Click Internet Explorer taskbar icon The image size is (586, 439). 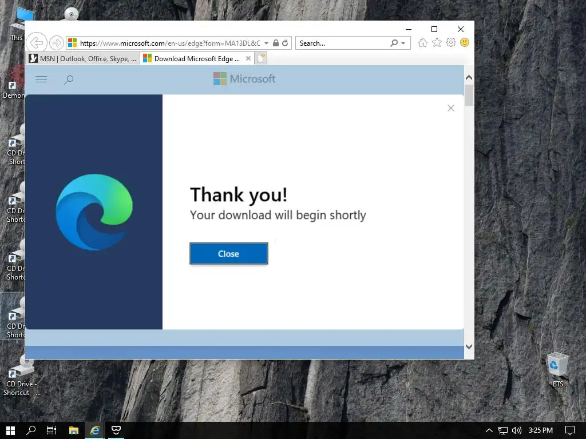(95, 430)
